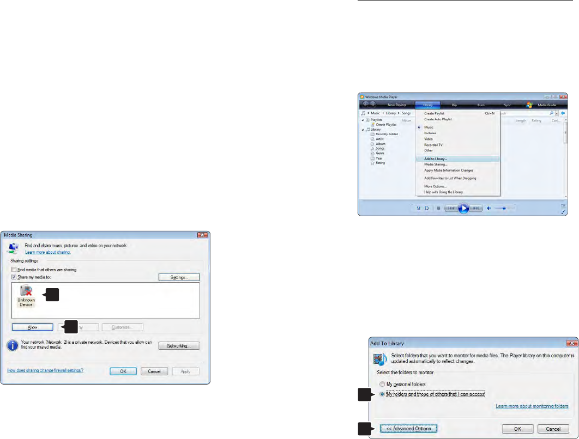Click the previous track button
This screenshot has width=579, height=439.
(451, 209)
